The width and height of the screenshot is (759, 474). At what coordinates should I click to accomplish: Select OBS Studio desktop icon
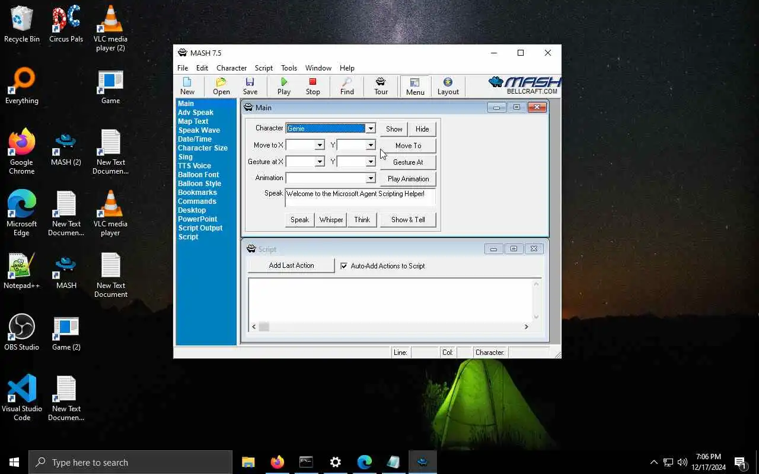tap(22, 333)
